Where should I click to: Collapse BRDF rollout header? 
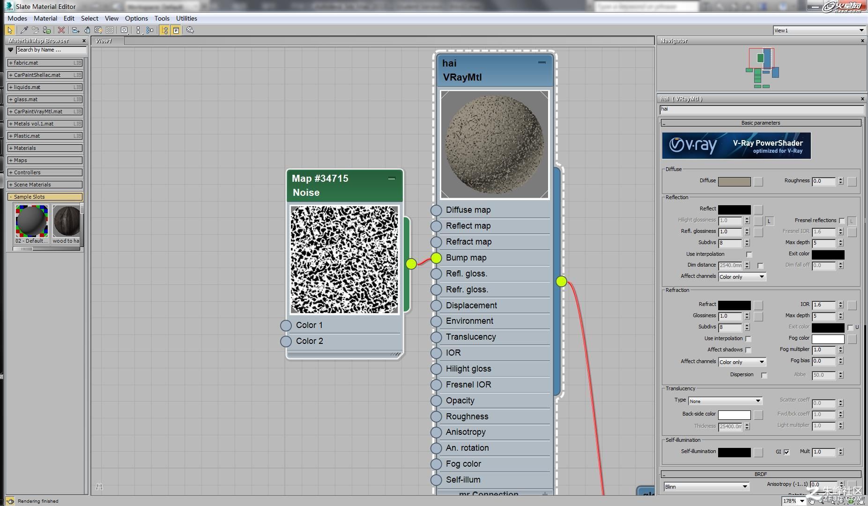(x=761, y=474)
